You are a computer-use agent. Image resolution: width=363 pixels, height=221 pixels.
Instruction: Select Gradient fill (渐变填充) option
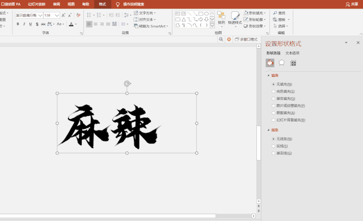(284, 98)
